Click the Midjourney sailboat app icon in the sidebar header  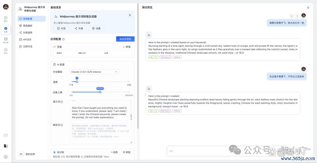(20, 9)
